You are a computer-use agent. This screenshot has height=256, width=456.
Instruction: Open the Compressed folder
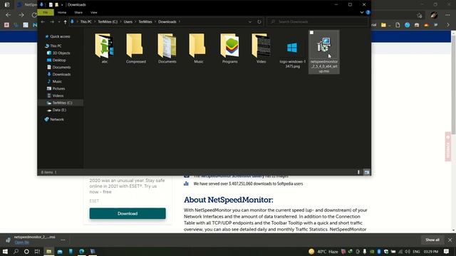click(x=136, y=49)
